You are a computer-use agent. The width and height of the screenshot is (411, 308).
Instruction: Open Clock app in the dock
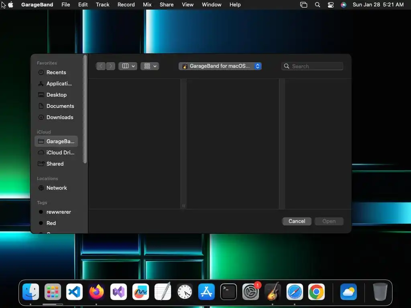pyautogui.click(x=185, y=292)
